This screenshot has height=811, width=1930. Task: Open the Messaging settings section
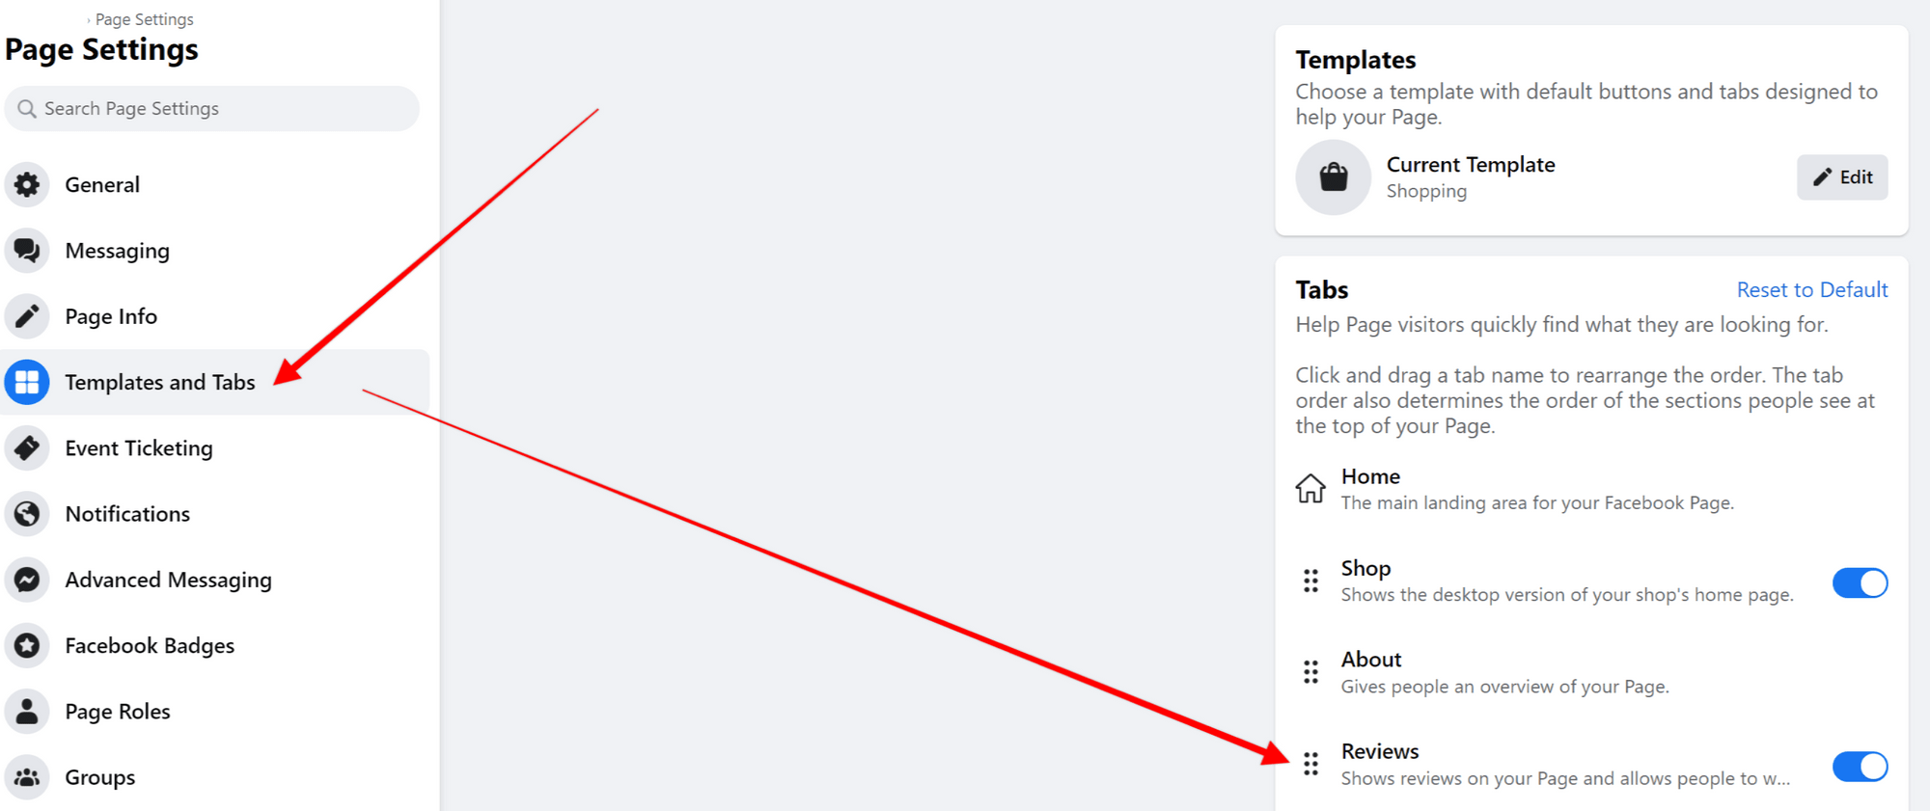point(117,250)
